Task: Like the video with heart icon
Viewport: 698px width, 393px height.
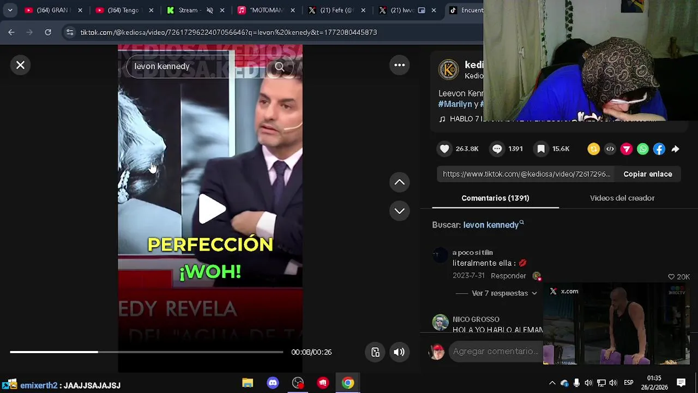Action: coord(444,148)
